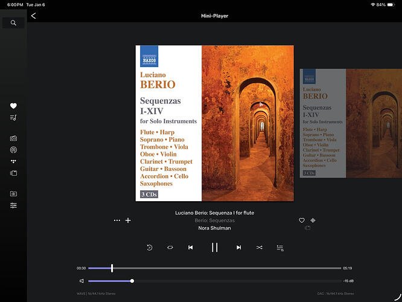Open the album link Berio: Sequenzas
This screenshot has width=402, height=302.
pos(215,220)
